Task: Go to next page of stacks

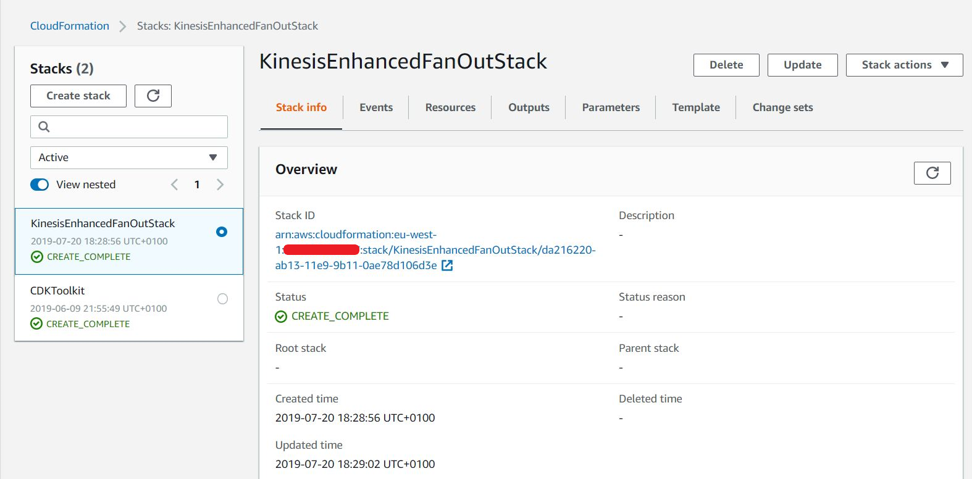Action: pos(220,185)
